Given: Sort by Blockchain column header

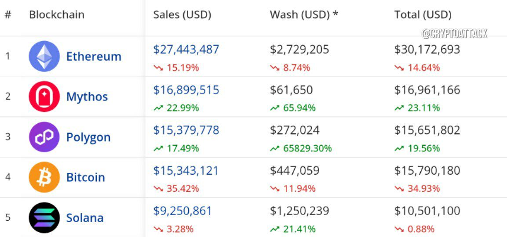Looking at the screenshot, I should (57, 14).
